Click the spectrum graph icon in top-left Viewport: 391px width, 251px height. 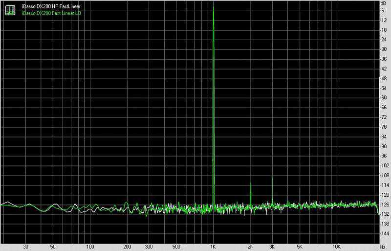pyautogui.click(x=9, y=10)
